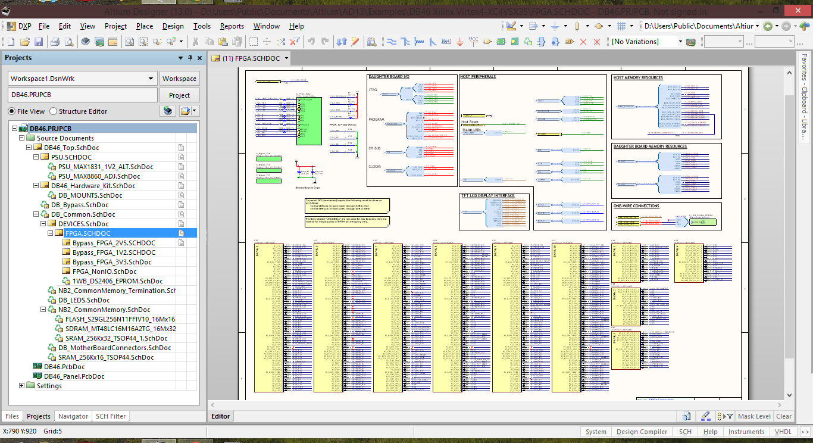Screen dimensions: 813x443
Task: Click the Fit Document zoom icon
Action: [x=129, y=42]
